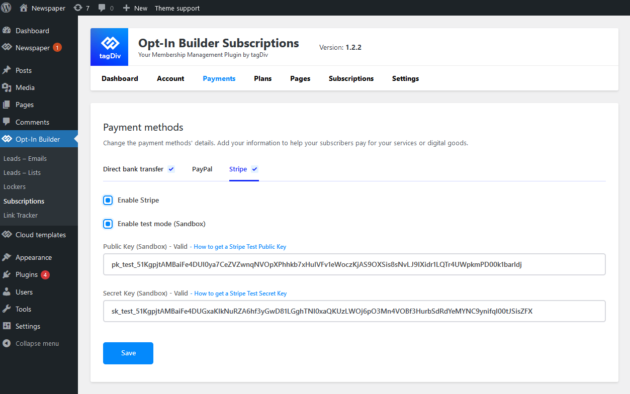The height and width of the screenshot is (394, 630).
Task: Open Subscriptions in the sidebar submenu
Action: (x=24, y=201)
